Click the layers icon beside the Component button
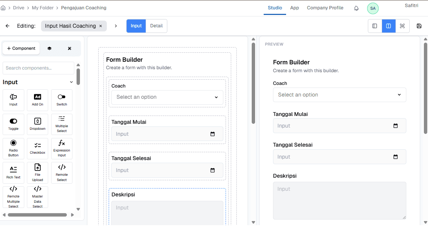Viewport: 428px width, 236px height. coord(50,48)
